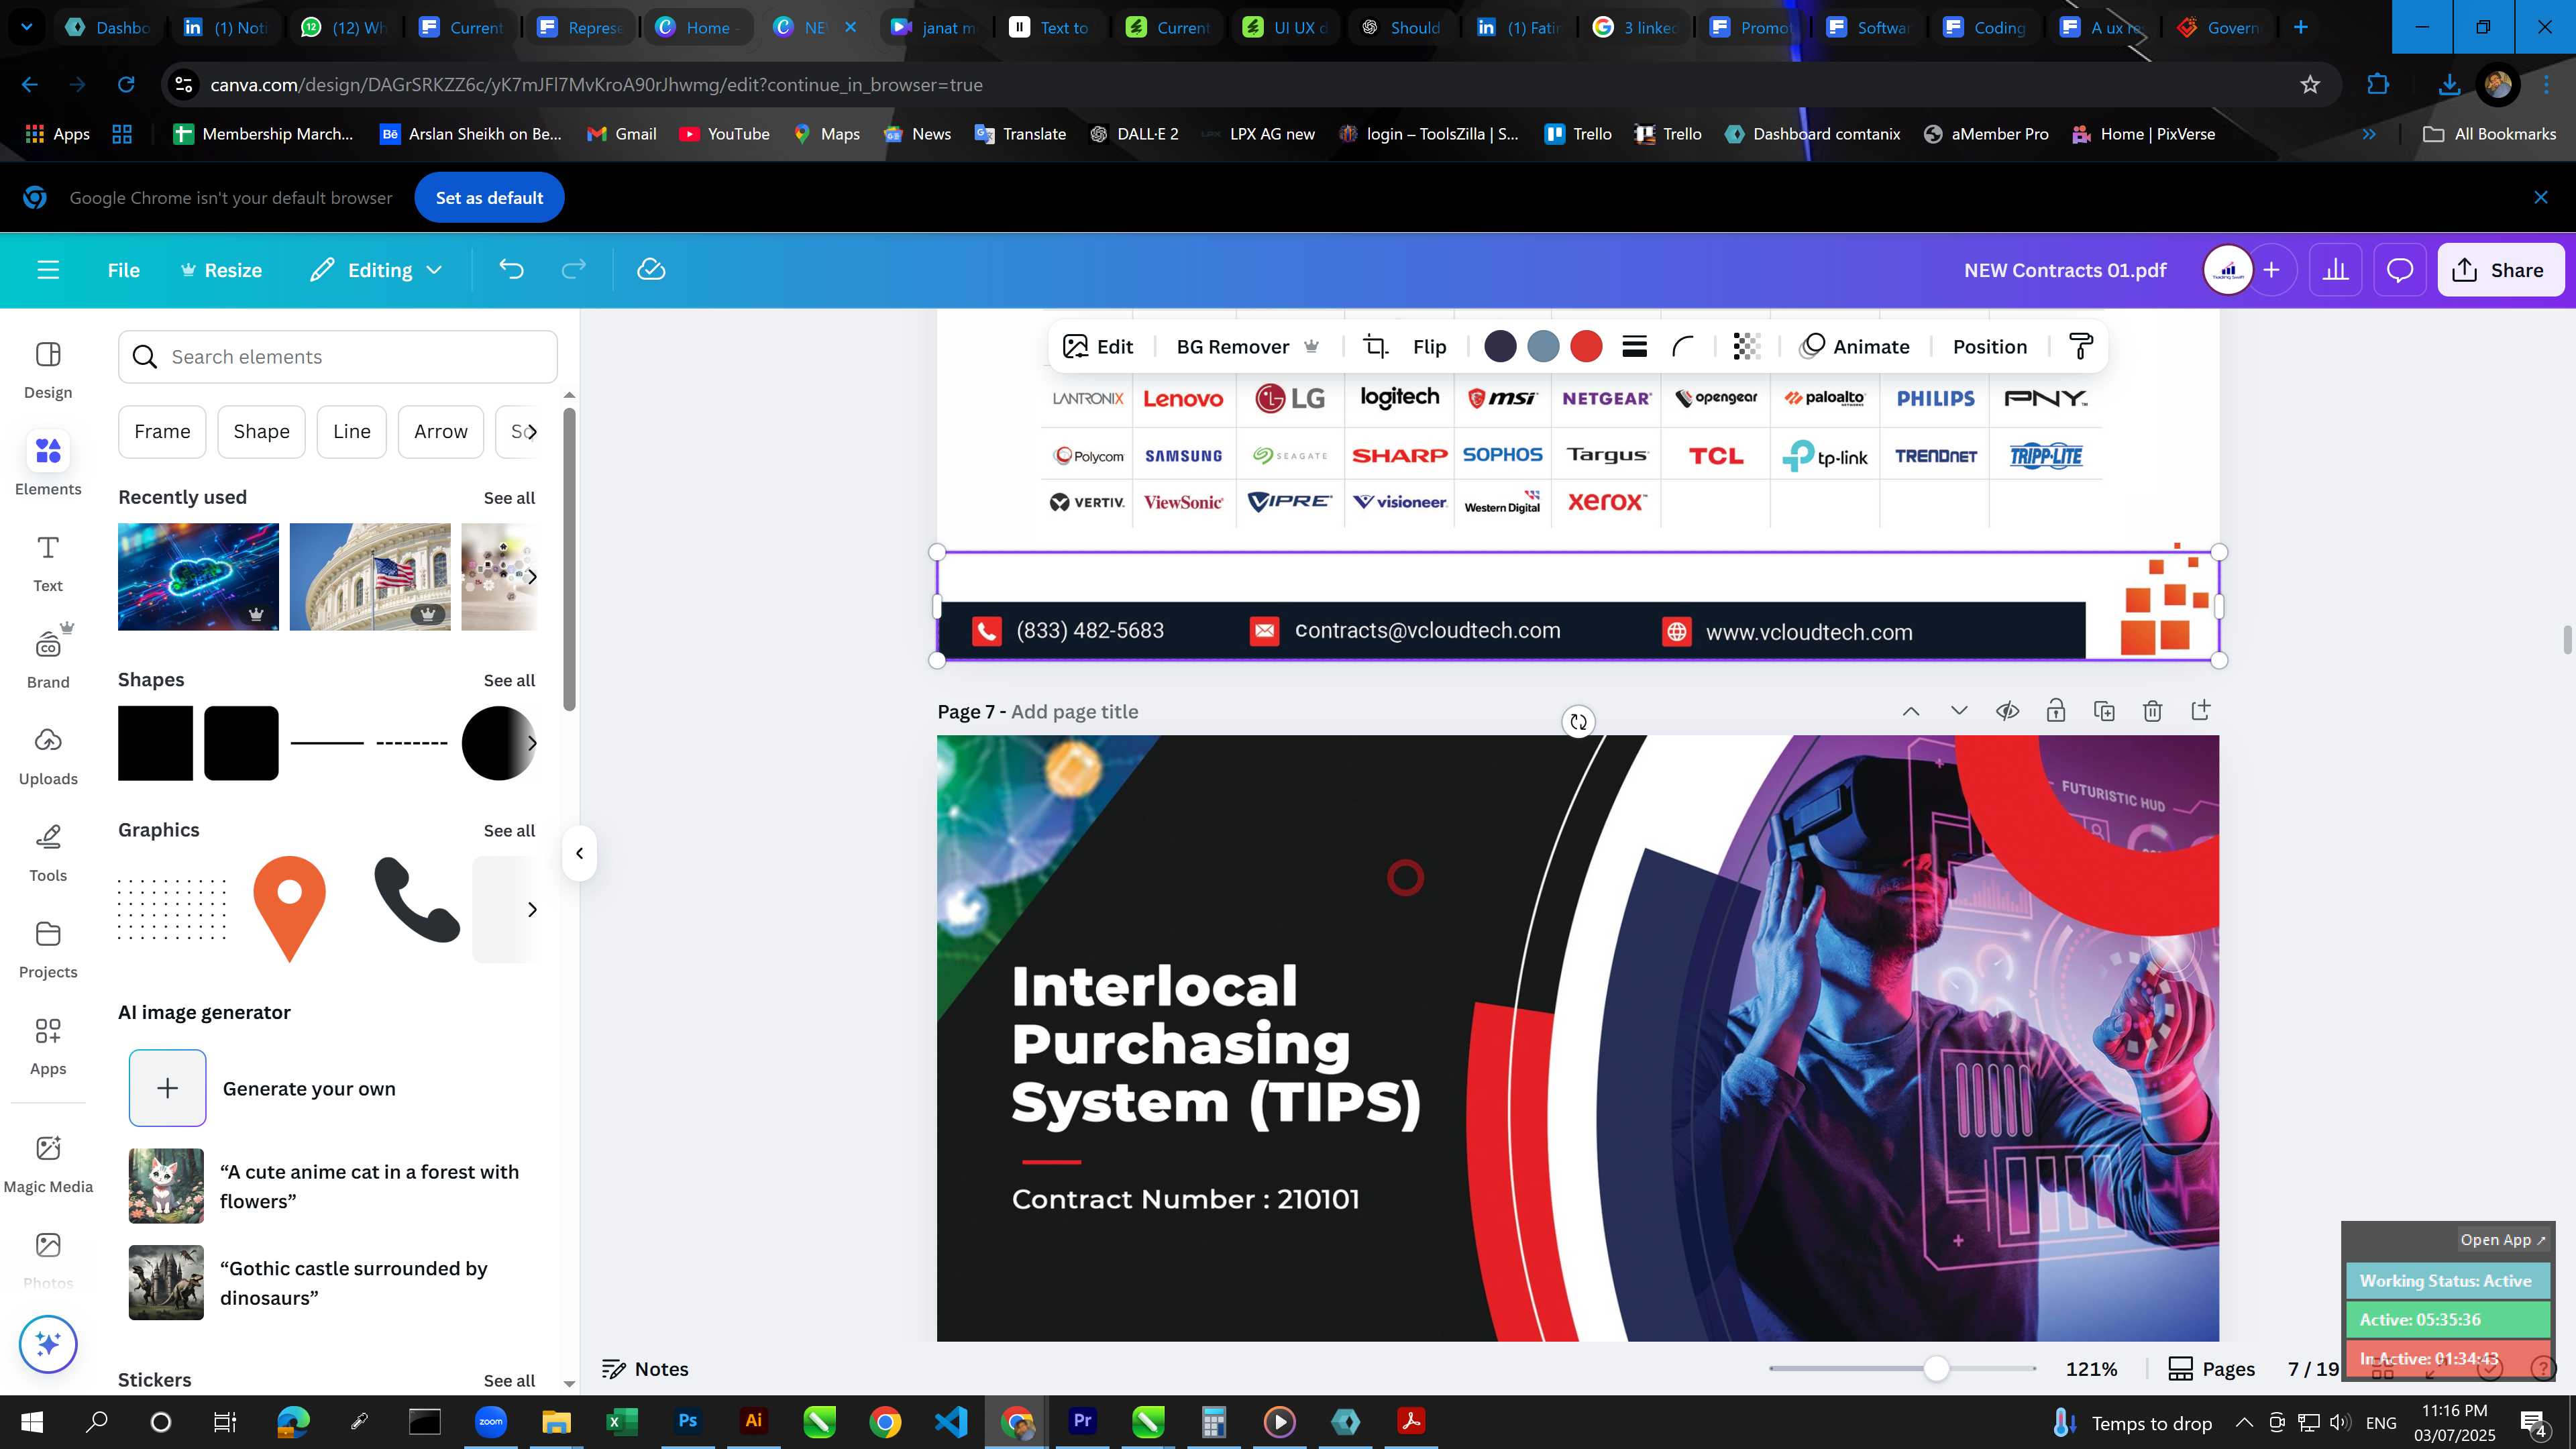Open the comments speech bubble icon
The height and width of the screenshot is (1449, 2576).
coord(2400,270)
